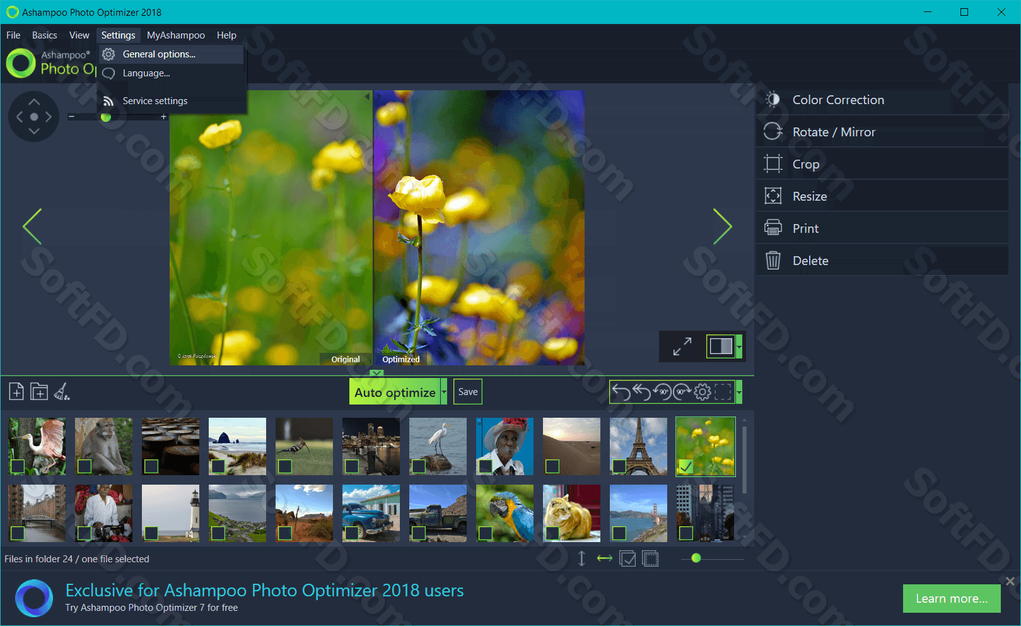Click the Auto optimize button
Viewport: 1021px width, 626px height.
click(395, 392)
